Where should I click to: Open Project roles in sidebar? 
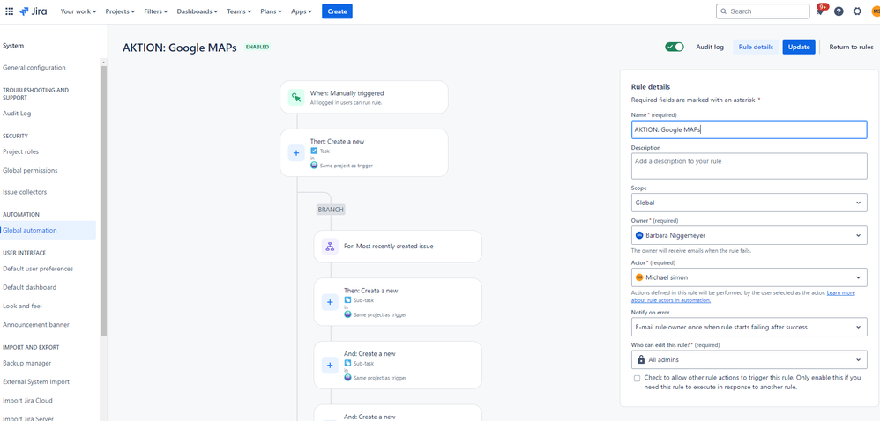(x=21, y=151)
